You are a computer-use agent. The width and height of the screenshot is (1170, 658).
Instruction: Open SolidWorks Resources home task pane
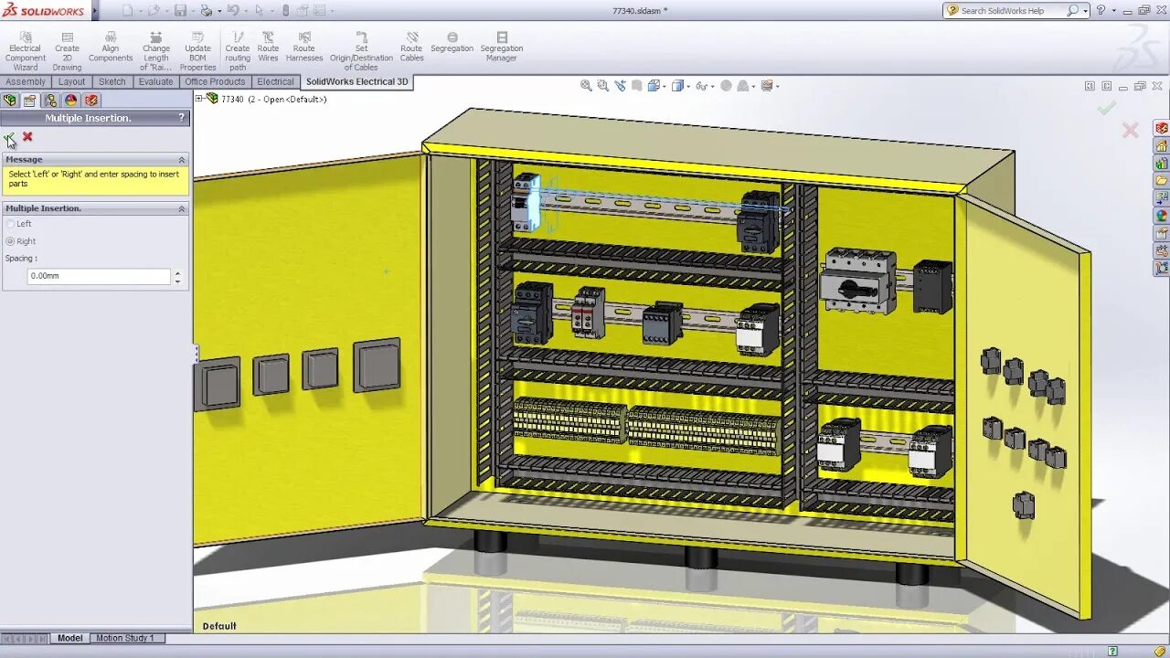[1162, 146]
